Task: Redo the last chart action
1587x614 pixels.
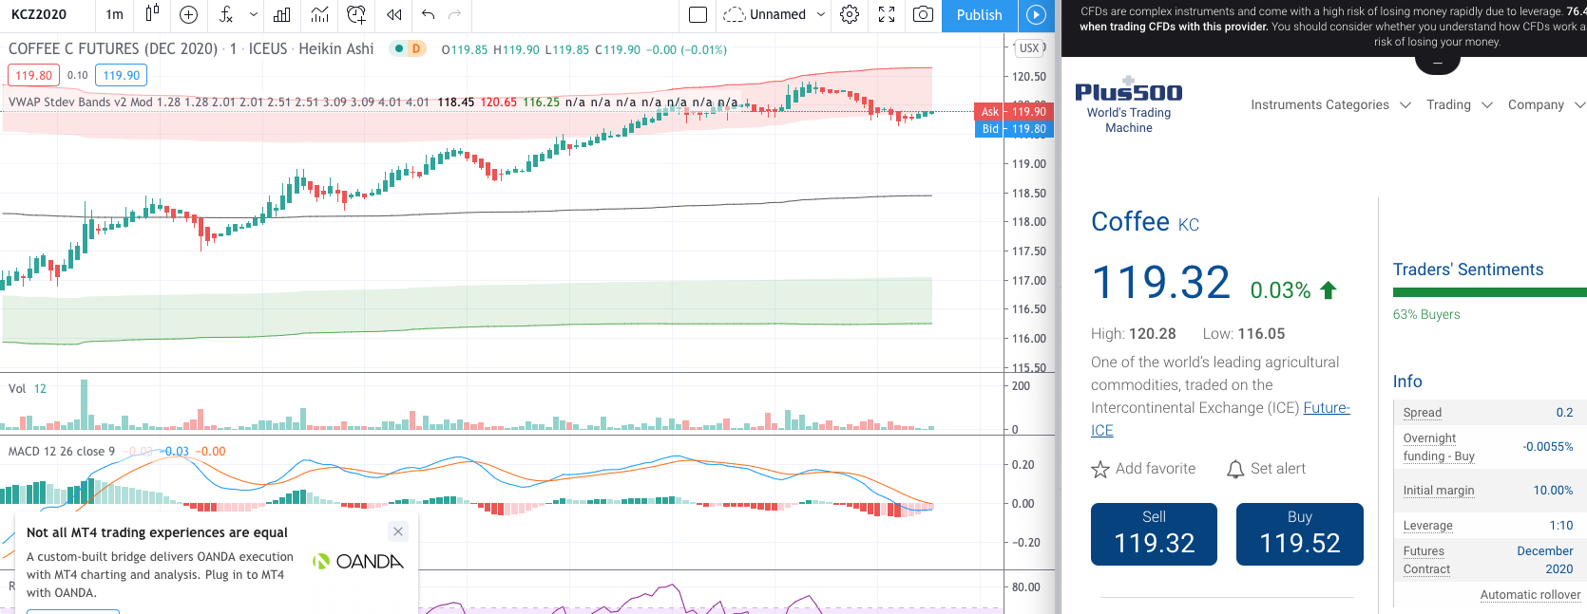Action: [x=454, y=14]
